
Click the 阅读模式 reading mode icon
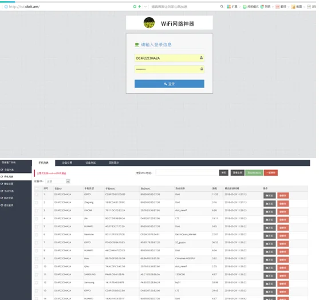(245, 7)
